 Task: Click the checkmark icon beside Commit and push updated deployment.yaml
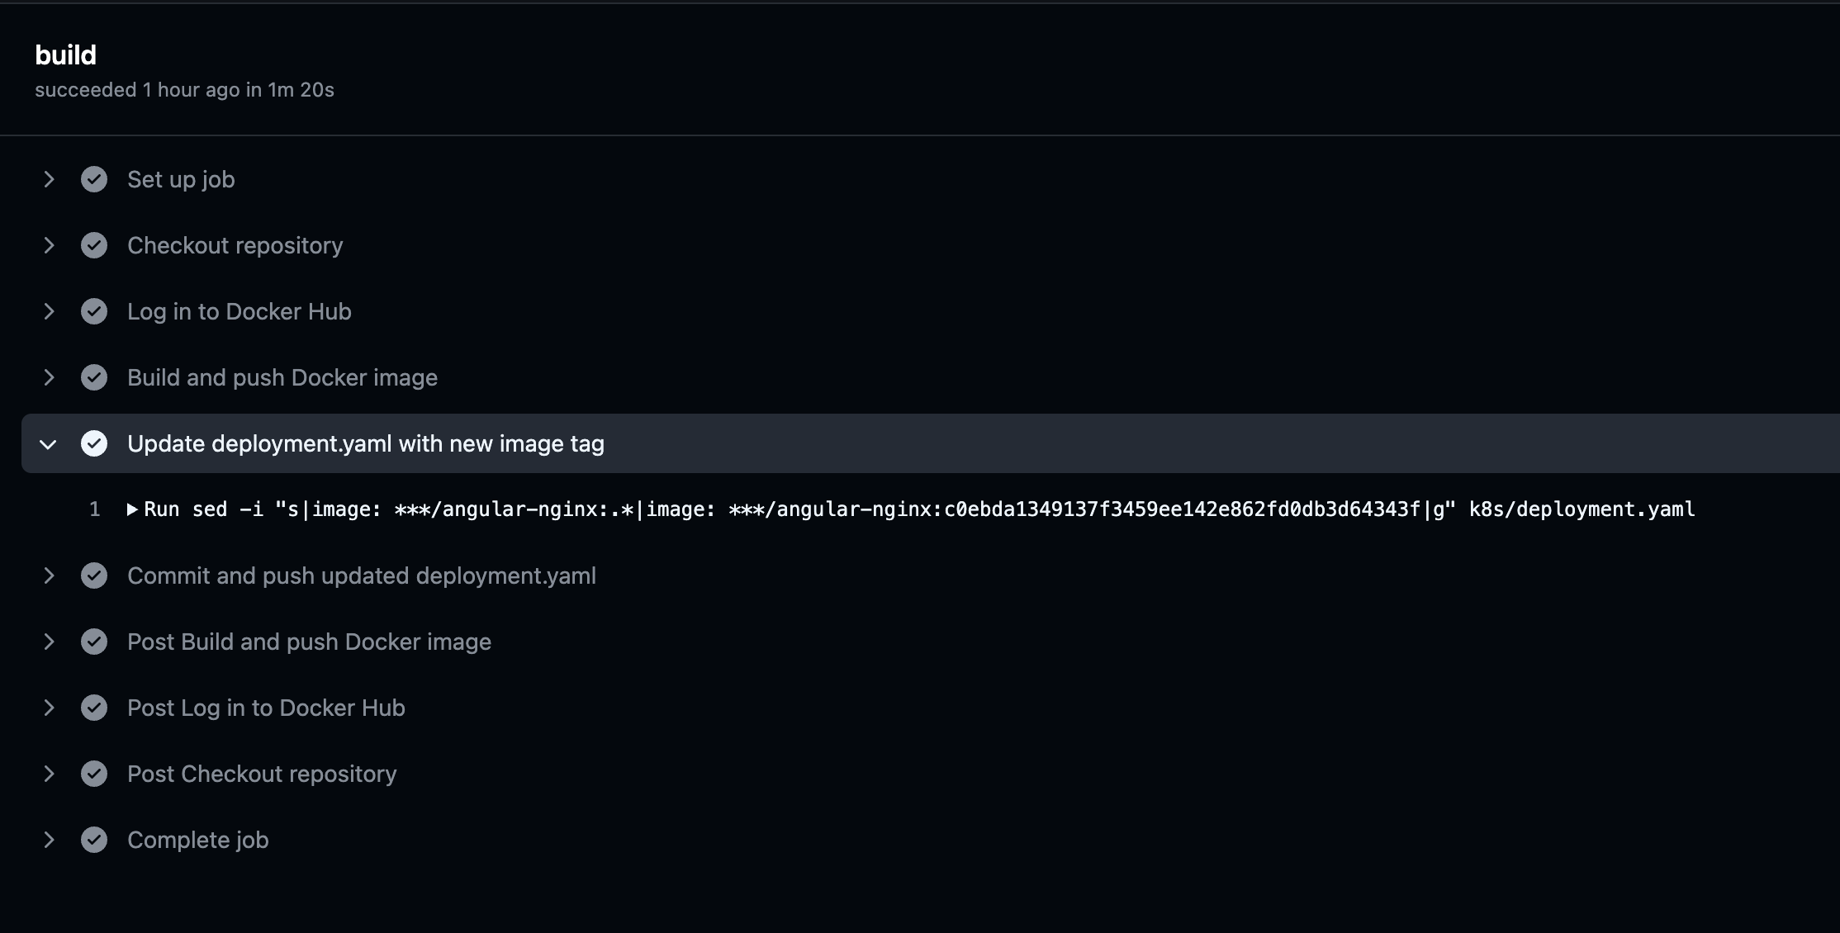(x=94, y=575)
